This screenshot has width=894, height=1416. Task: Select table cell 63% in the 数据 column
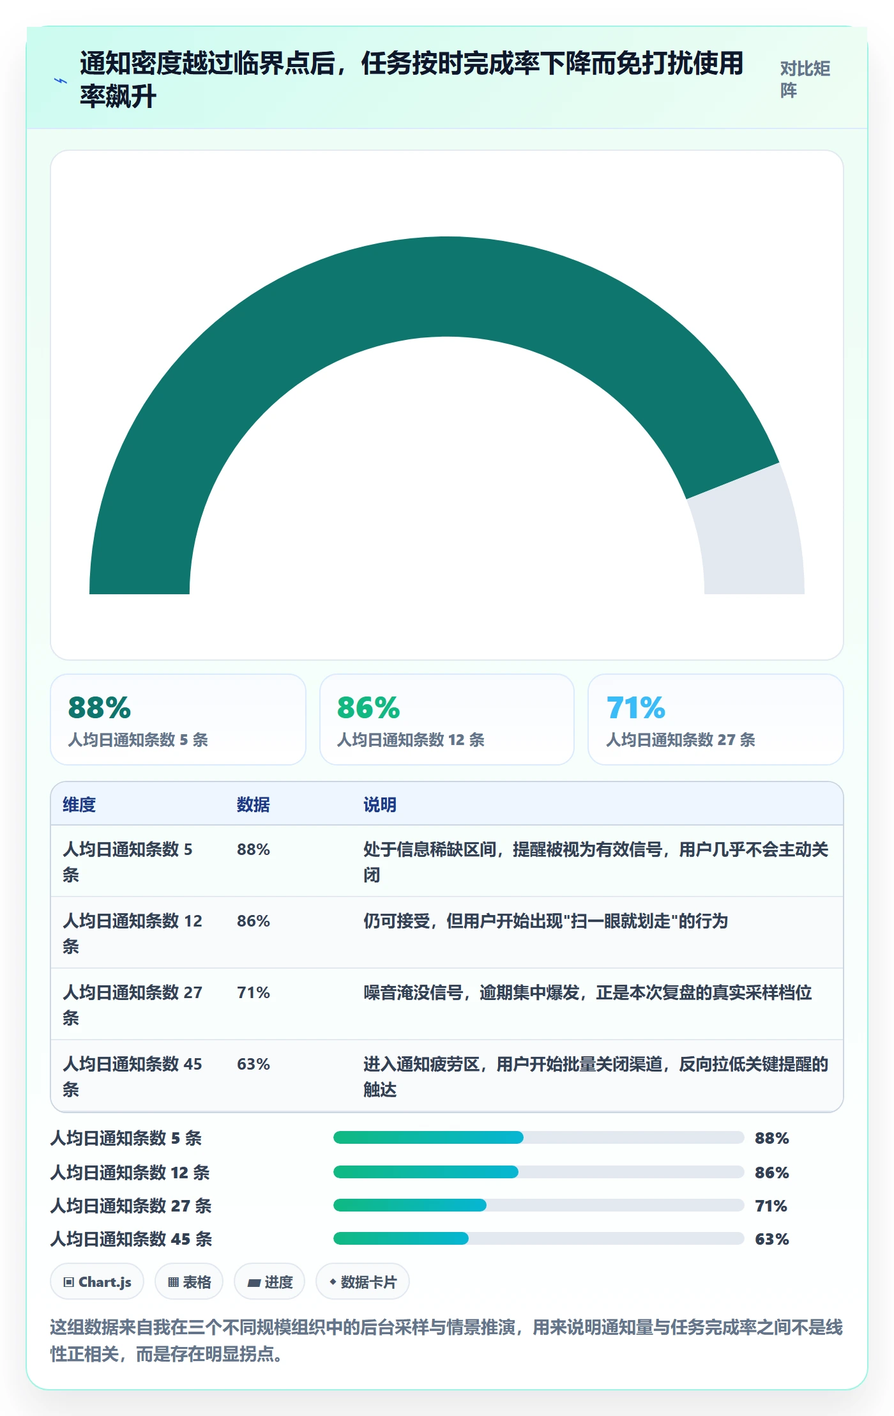[254, 1064]
